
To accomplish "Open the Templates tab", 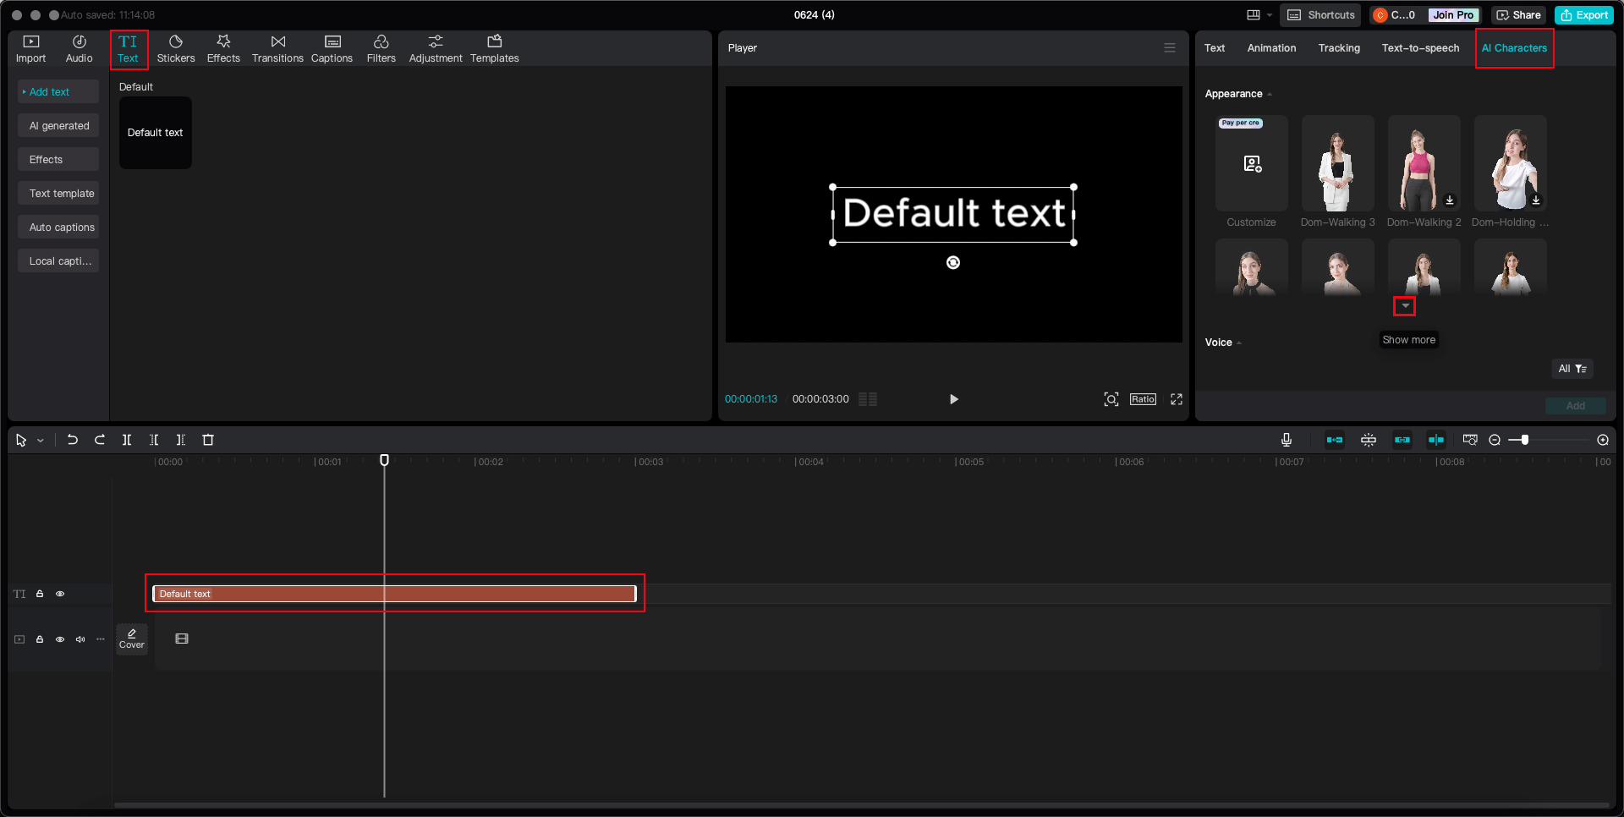I will (x=495, y=49).
